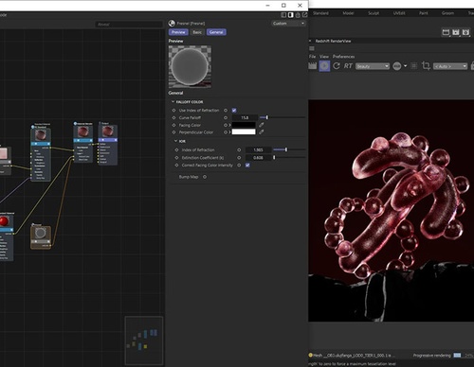474x367 pixels.
Task: Click the render to picture viewer icon
Action: (456, 32)
